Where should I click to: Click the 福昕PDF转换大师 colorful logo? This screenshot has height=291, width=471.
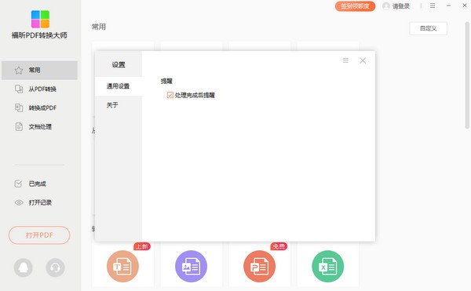coord(40,19)
